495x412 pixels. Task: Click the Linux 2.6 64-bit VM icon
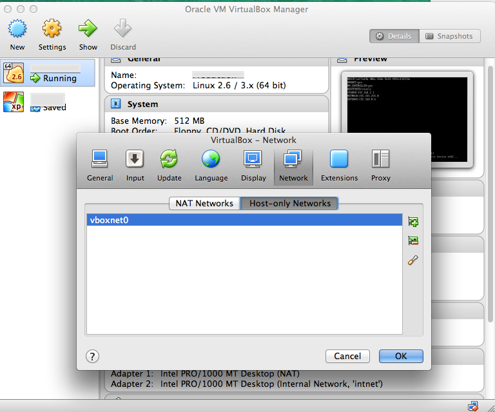(x=14, y=73)
